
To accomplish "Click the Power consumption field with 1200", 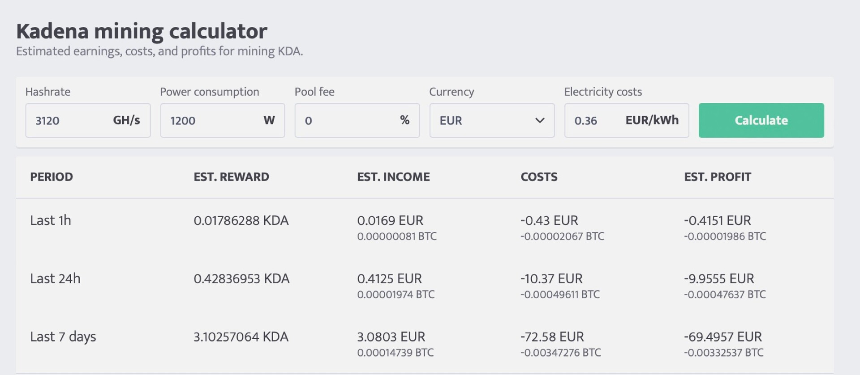I will point(211,121).
